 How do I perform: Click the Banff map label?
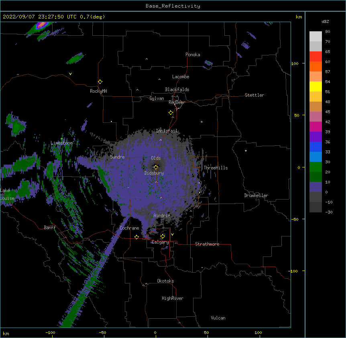tap(50, 228)
